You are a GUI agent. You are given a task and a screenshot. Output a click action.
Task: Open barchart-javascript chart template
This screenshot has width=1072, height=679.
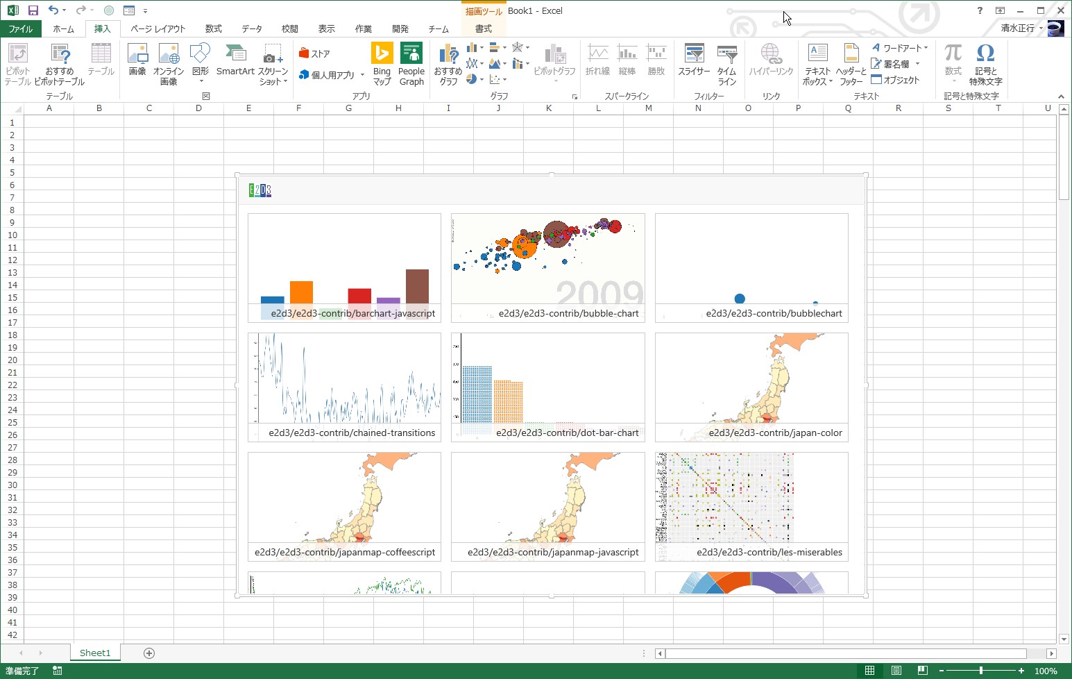click(x=344, y=268)
